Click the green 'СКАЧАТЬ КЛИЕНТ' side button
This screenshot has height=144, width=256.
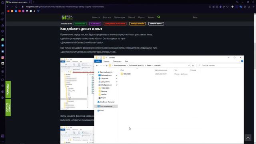point(8,108)
